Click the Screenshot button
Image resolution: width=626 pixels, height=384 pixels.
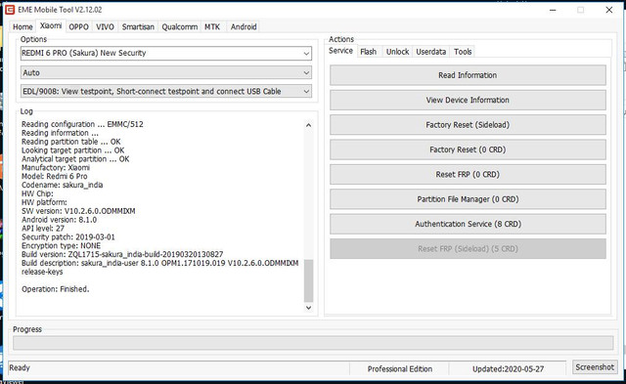(595, 366)
